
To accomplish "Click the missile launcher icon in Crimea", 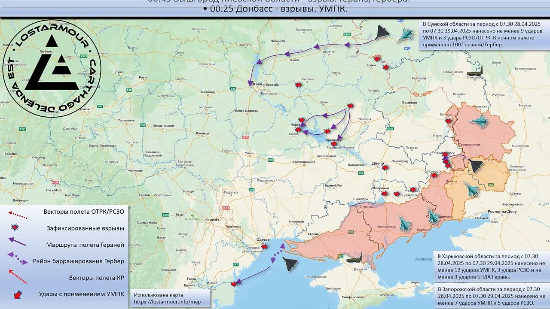I will click(x=355, y=258).
